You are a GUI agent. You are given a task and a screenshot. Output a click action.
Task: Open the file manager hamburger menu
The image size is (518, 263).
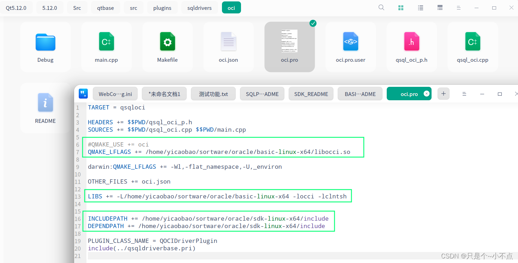pos(458,7)
